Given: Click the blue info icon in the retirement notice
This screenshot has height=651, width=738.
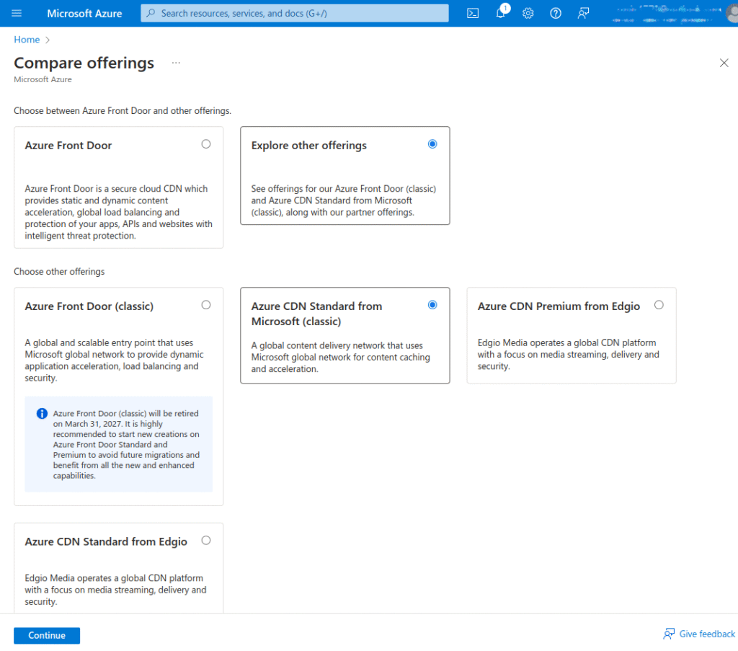Looking at the screenshot, I should point(42,413).
